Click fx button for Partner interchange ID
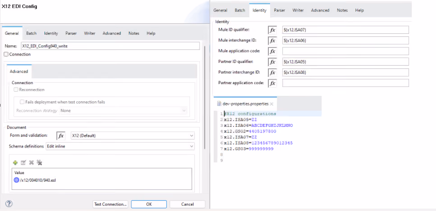The width and height of the screenshot is (436, 211). click(x=272, y=72)
